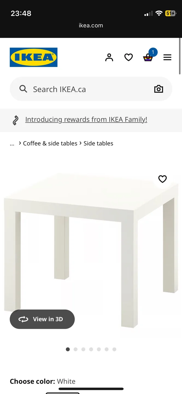Open camera visual search icon
This screenshot has width=182, height=394.
(x=158, y=89)
